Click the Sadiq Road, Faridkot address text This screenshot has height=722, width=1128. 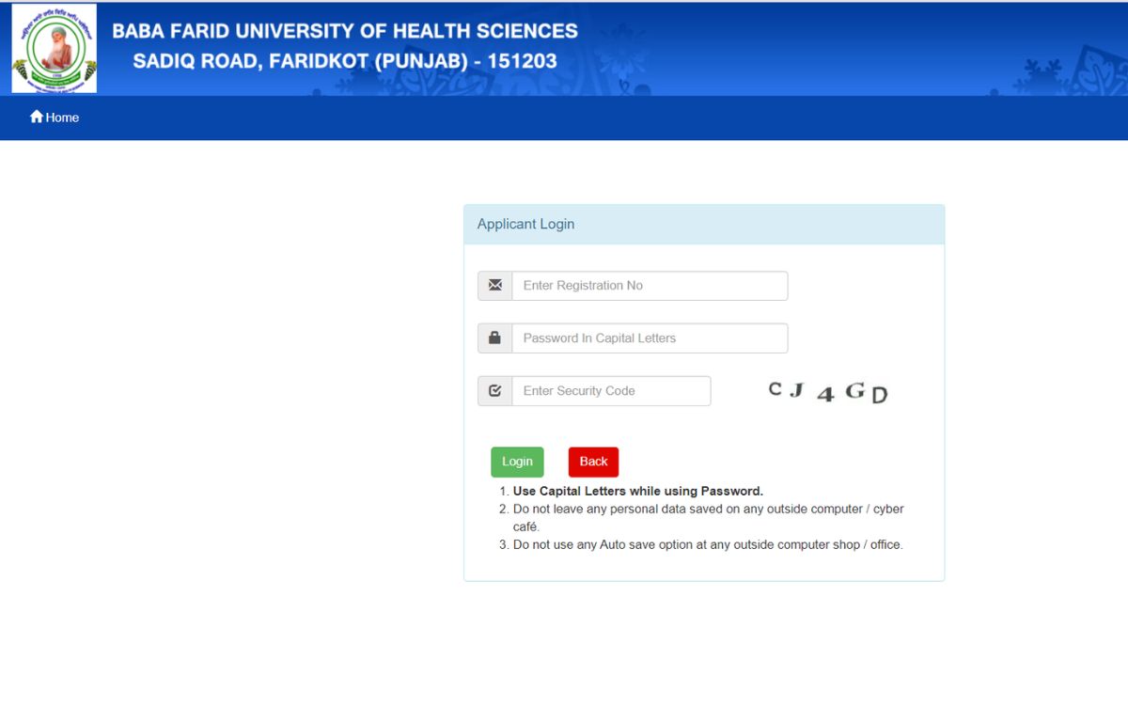[x=345, y=62]
